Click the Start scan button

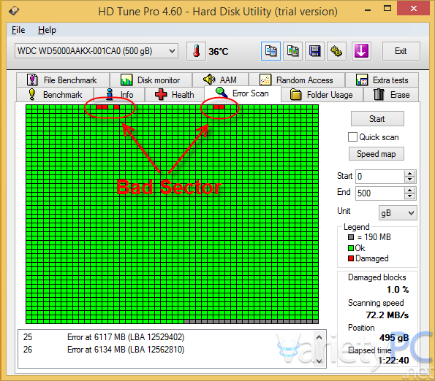coord(377,119)
